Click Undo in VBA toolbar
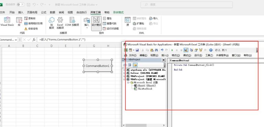This screenshot has height=127, width=264. (162, 50)
